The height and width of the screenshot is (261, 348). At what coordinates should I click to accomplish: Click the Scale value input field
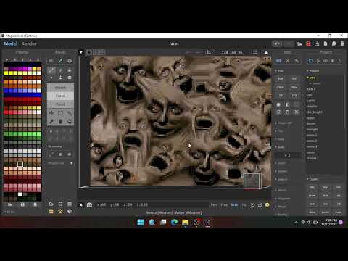(288, 155)
